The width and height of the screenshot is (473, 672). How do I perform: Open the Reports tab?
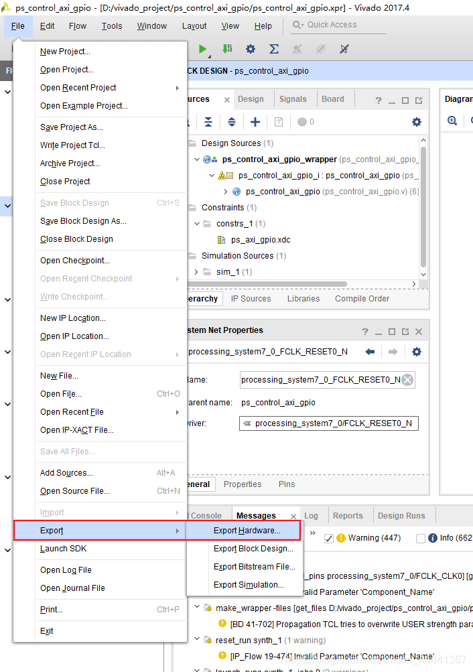(x=348, y=516)
